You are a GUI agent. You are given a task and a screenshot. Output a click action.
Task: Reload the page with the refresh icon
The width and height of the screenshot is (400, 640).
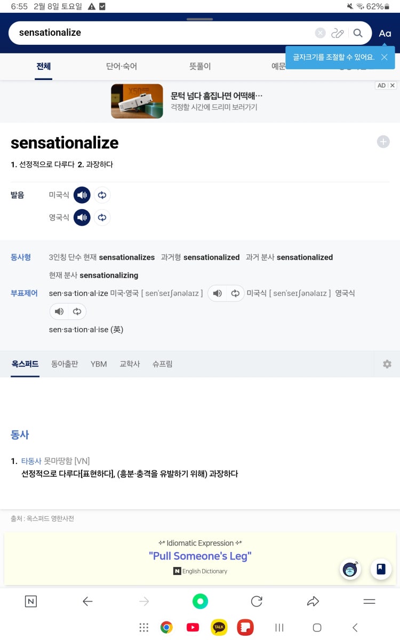point(257,601)
